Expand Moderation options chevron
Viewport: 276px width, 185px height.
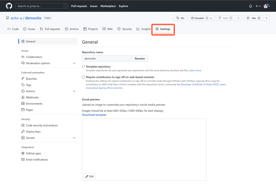coord(74,63)
